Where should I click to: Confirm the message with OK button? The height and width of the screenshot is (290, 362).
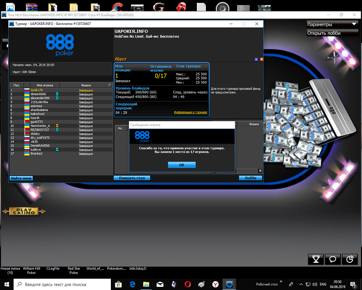tap(182, 165)
